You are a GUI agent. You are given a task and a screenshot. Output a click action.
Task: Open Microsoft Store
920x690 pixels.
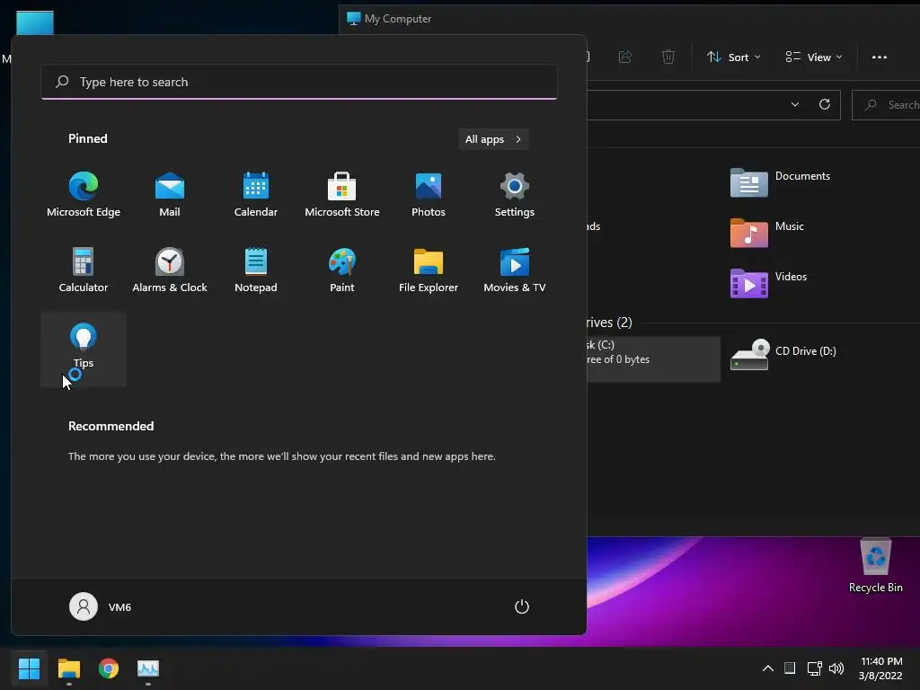tap(342, 195)
